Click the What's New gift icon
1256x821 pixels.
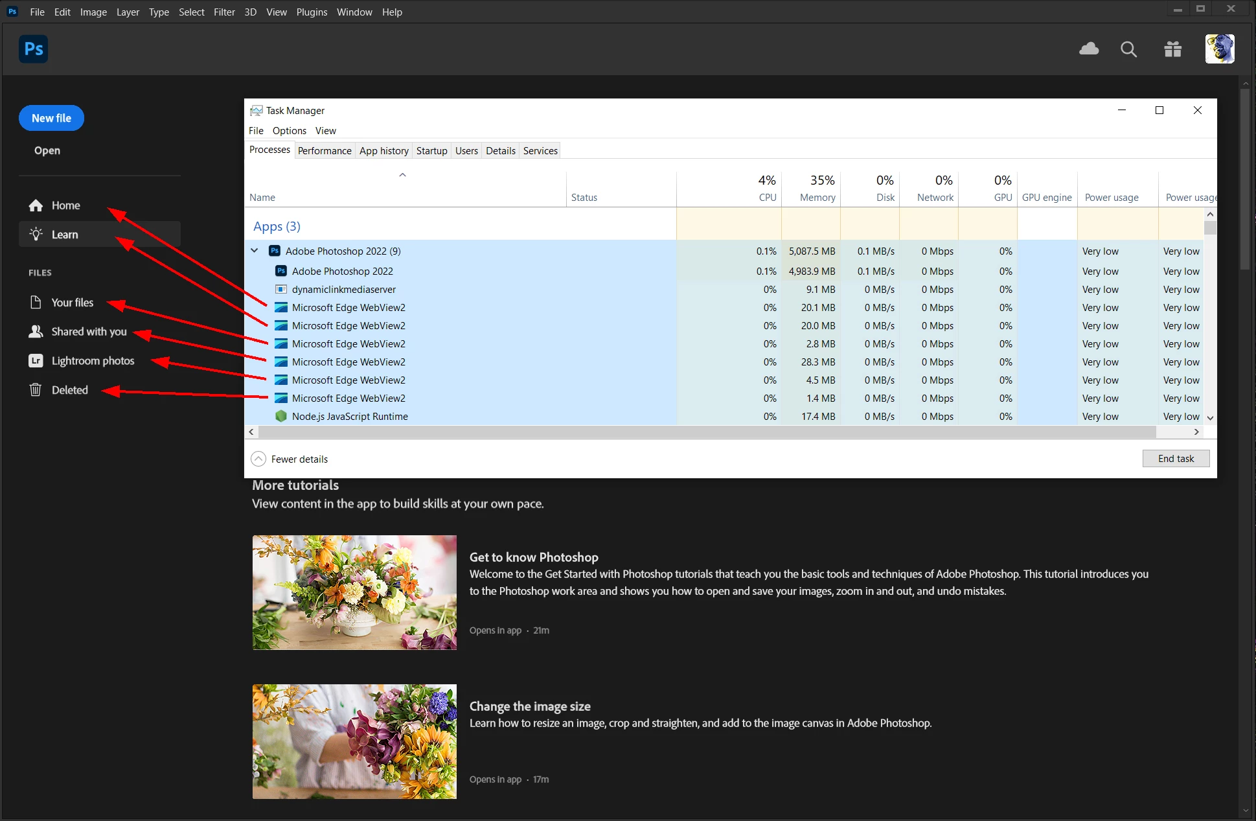(x=1172, y=49)
